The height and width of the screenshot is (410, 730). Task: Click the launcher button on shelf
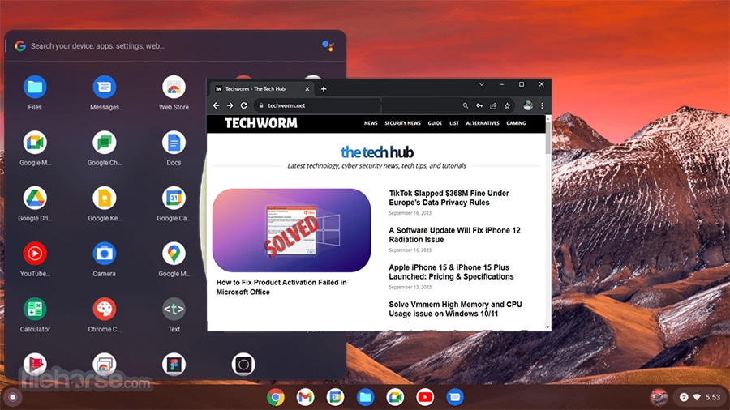pos(12,397)
